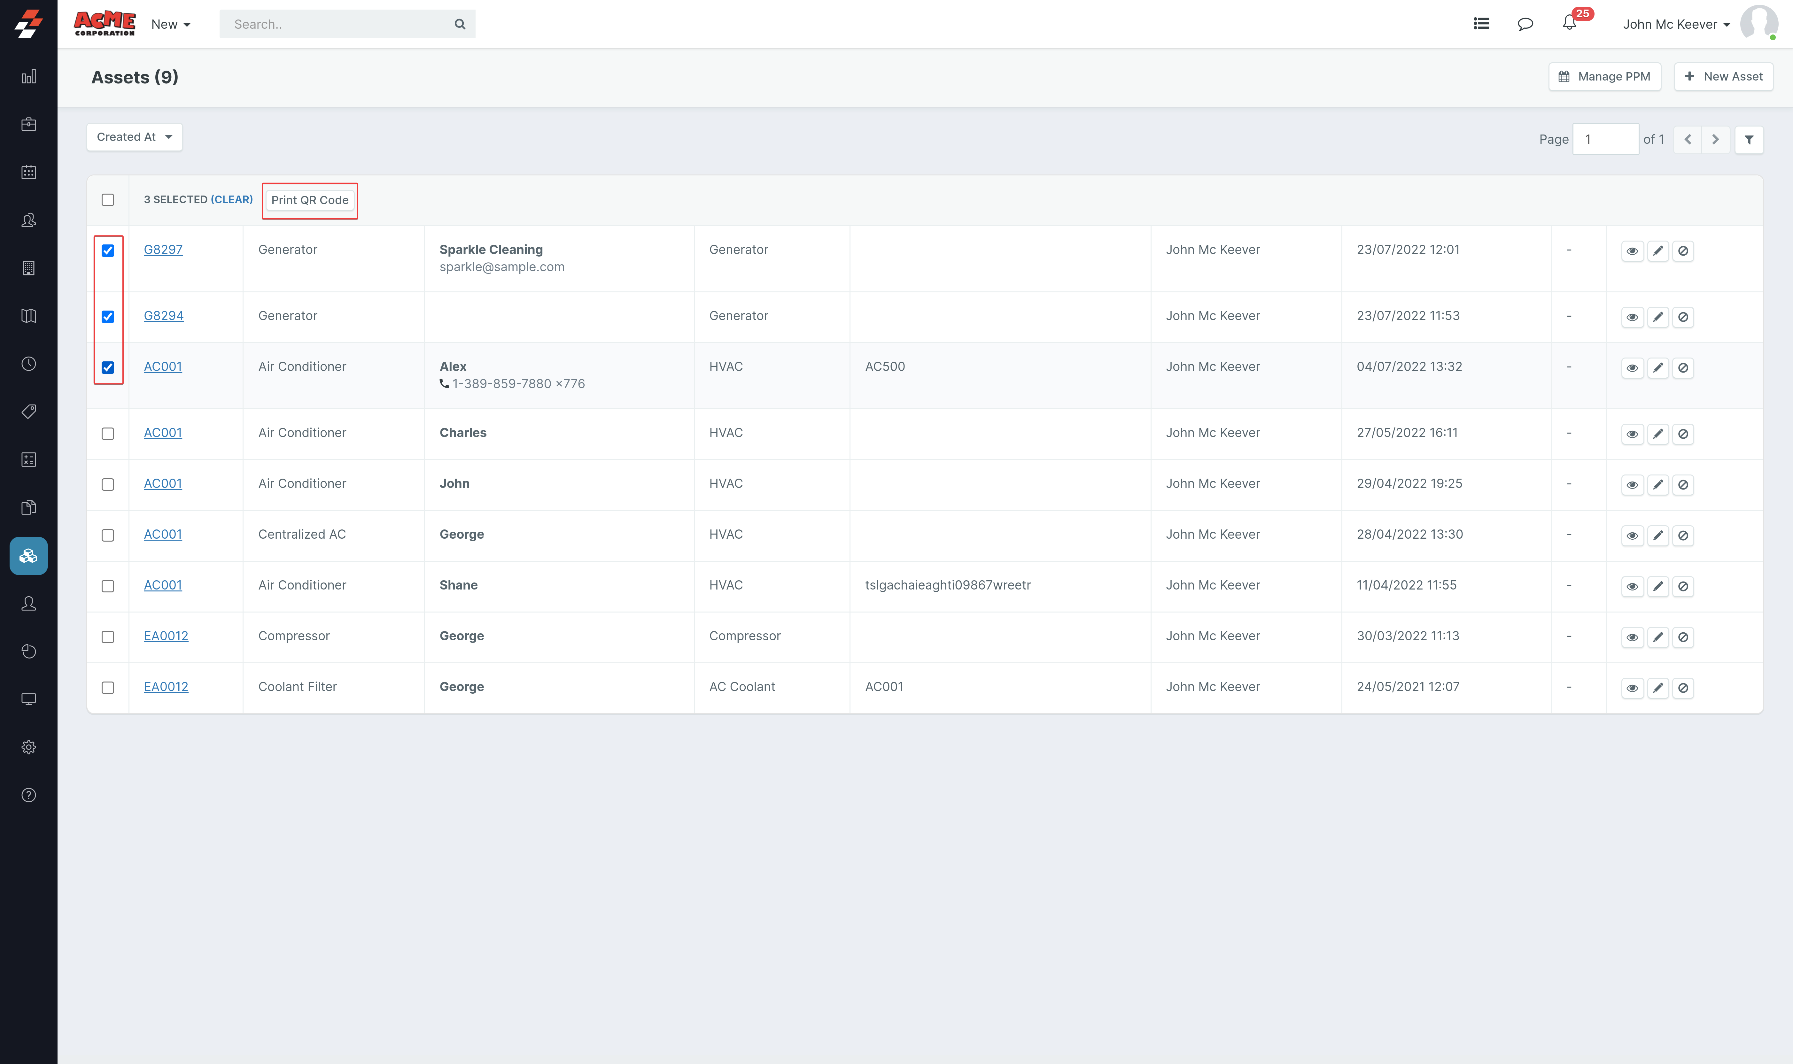Open the chat messages icon
Image resolution: width=1793 pixels, height=1064 pixels.
pos(1525,24)
